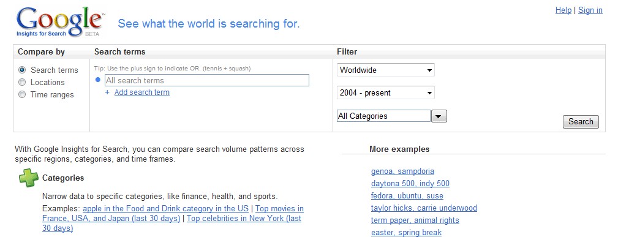
Task: Click the Search button
Action: pos(581,122)
